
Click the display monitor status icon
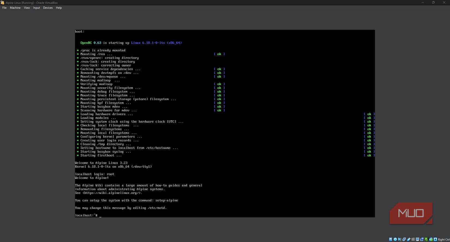pyautogui.click(x=417, y=239)
